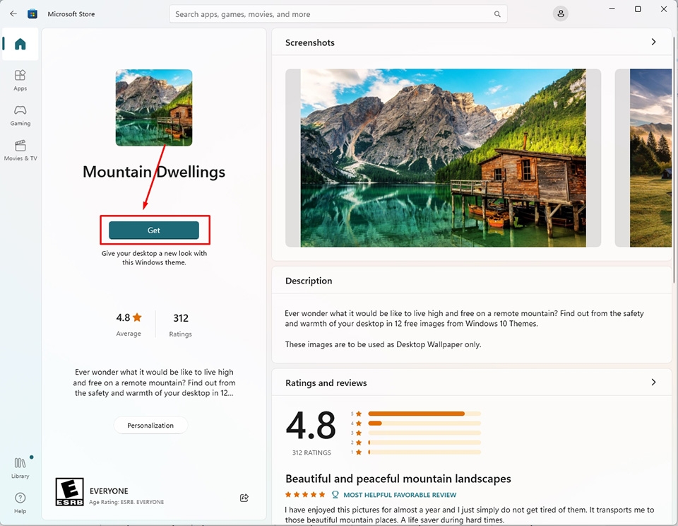
Task: Open the main lake cabin screenshot
Action: point(443,158)
